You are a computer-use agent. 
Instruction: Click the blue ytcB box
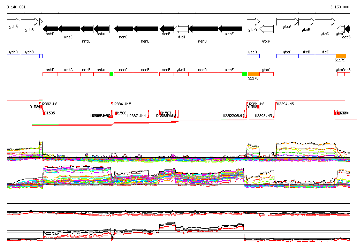point(307,56)
